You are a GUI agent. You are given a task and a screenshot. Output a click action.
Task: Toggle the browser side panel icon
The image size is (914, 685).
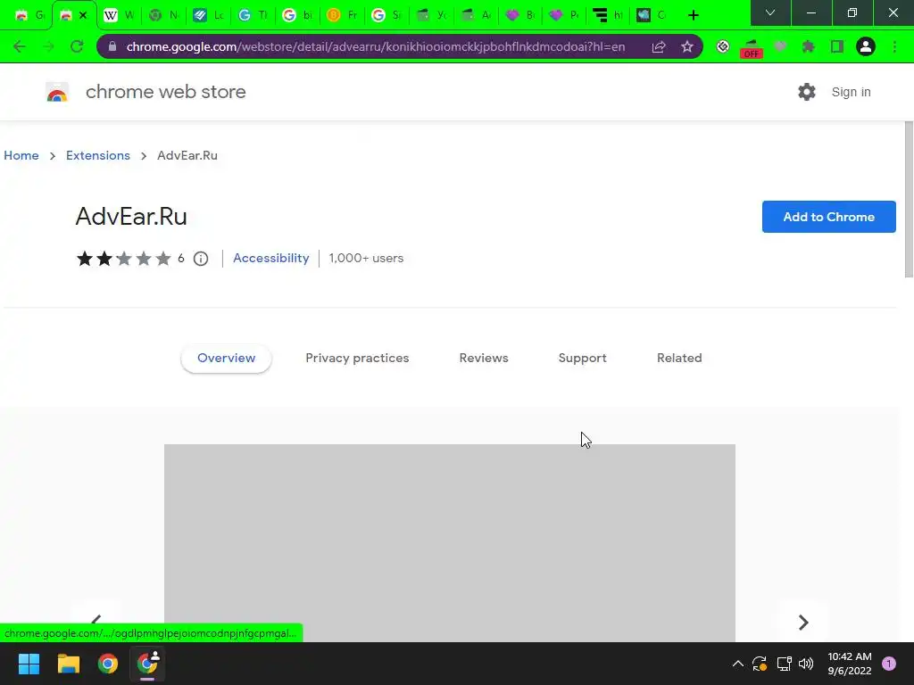click(x=837, y=46)
